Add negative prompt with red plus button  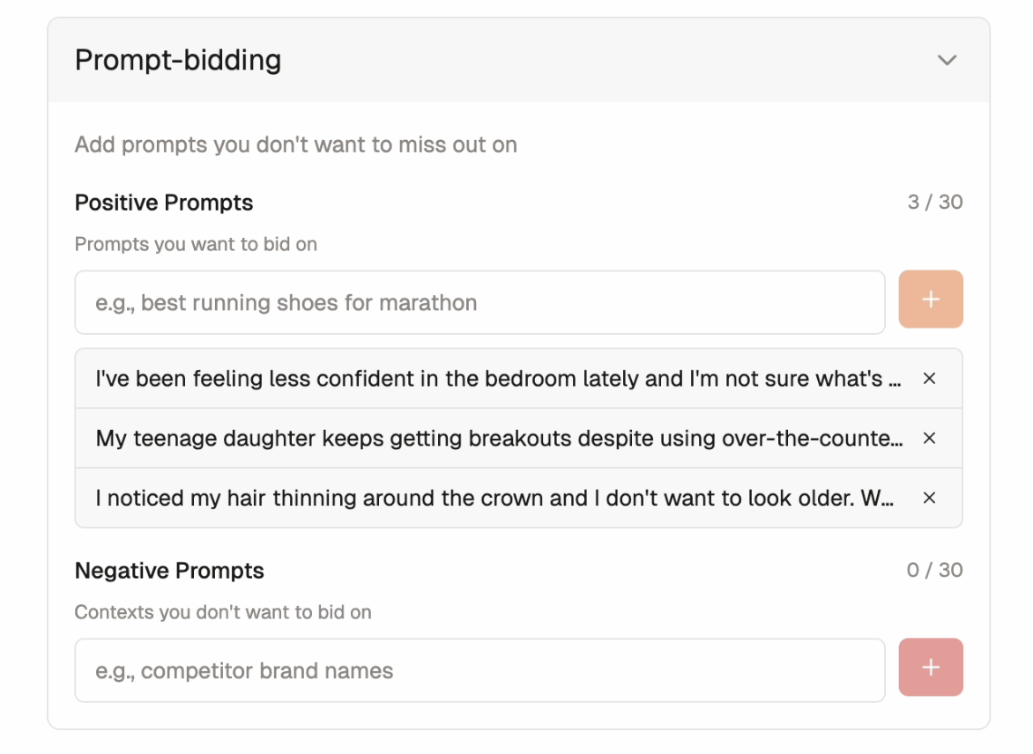click(x=931, y=668)
